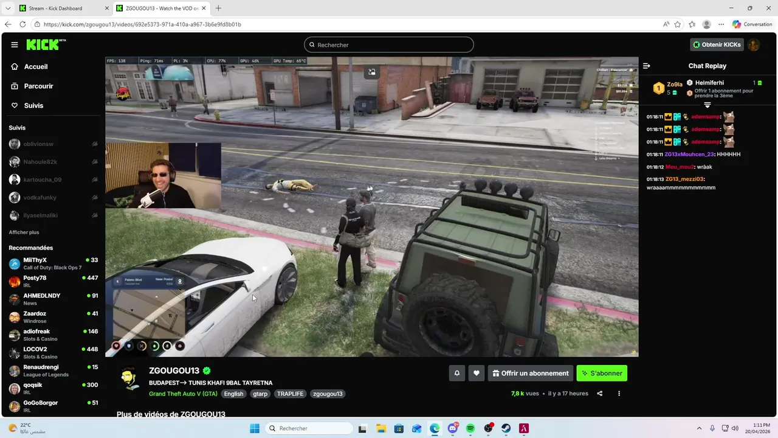The width and height of the screenshot is (778, 438).
Task: Toggle the notification bell for ZGOUGOU13
Action: (x=457, y=373)
